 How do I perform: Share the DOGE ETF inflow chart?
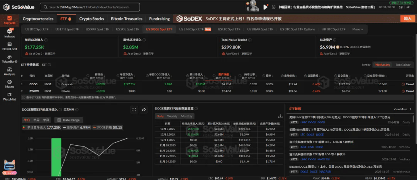[x=144, y=109]
